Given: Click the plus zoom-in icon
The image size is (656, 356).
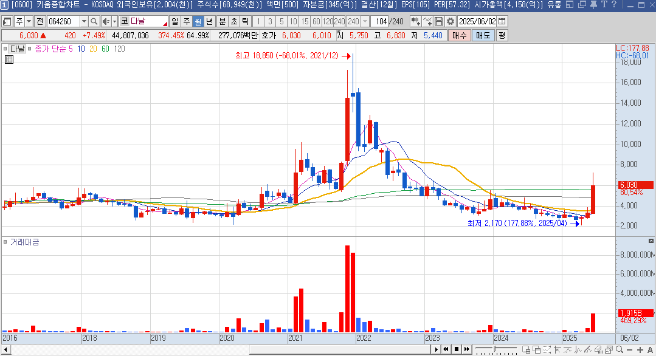Looking at the screenshot, I should tap(640, 350).
